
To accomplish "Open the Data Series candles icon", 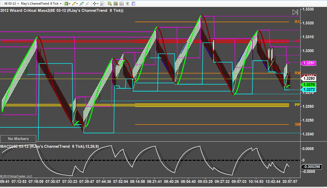I will click(115, 4).
